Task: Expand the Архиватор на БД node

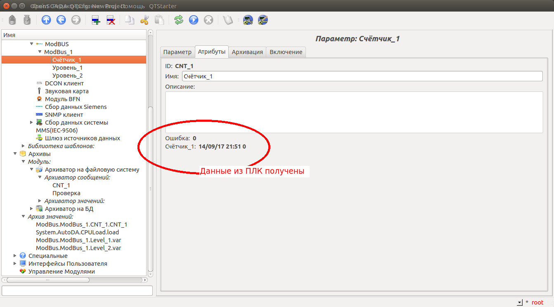Action: (x=31, y=209)
